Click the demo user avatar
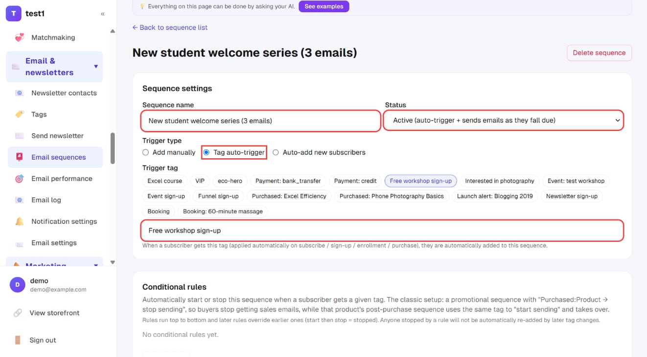The image size is (647, 357). 18,285
